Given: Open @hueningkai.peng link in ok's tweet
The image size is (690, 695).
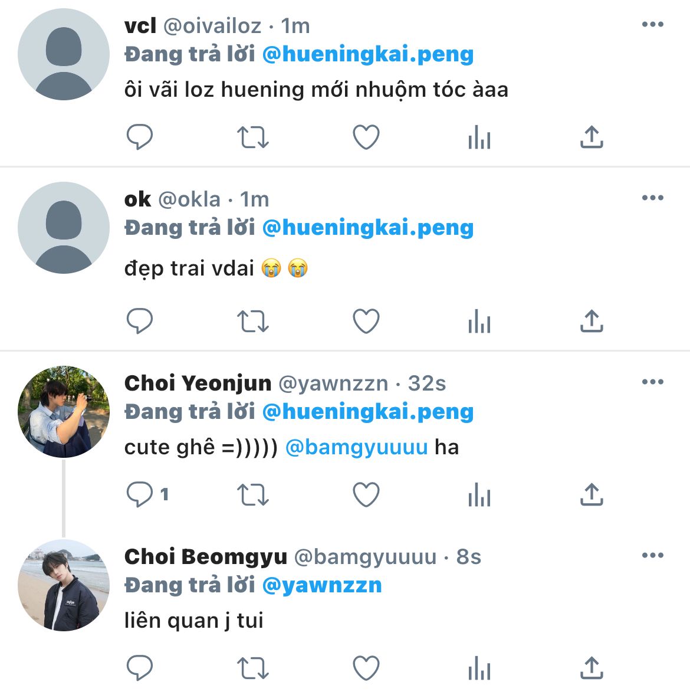Looking at the screenshot, I should 368,228.
